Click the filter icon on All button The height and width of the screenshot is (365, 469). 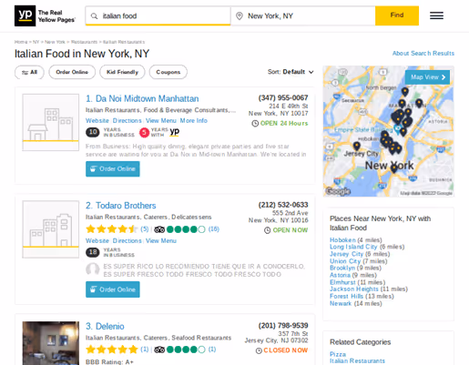(25, 73)
